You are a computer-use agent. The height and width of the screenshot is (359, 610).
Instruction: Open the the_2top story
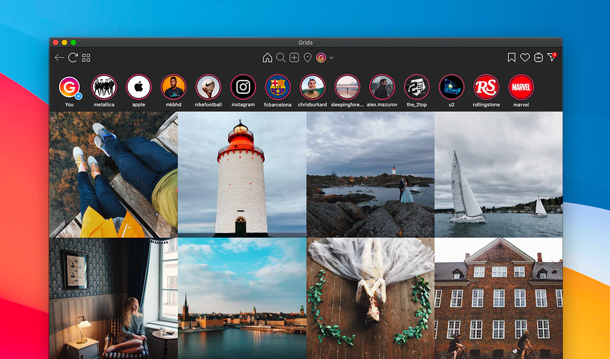pyautogui.click(x=417, y=87)
